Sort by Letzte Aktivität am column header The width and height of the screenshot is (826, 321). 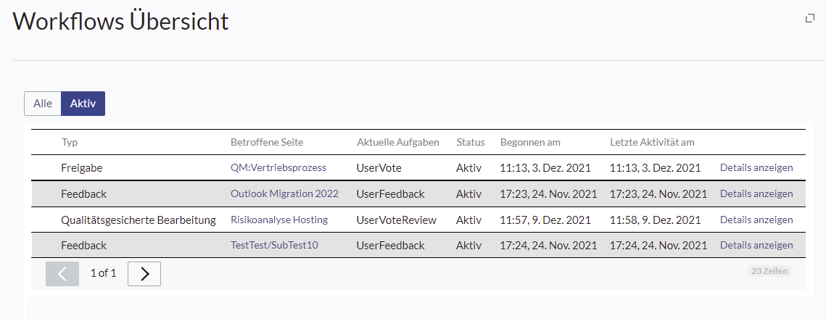tap(652, 142)
